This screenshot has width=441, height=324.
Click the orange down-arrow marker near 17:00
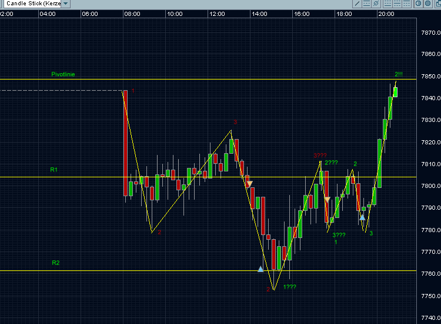327,200
